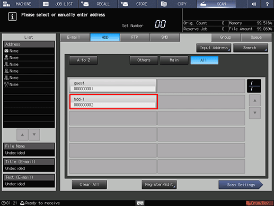The height and width of the screenshot is (206, 274).
Task: Expand the Input Address options
Action: point(214,48)
